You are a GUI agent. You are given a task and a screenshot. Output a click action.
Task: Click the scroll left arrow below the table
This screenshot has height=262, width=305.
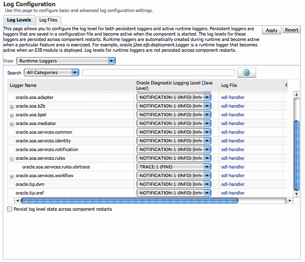click(17, 200)
